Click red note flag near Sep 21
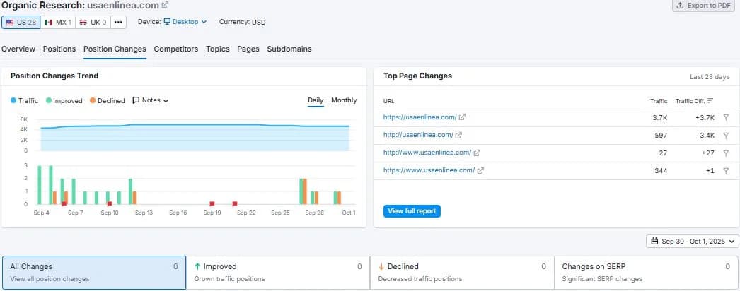 235,204
